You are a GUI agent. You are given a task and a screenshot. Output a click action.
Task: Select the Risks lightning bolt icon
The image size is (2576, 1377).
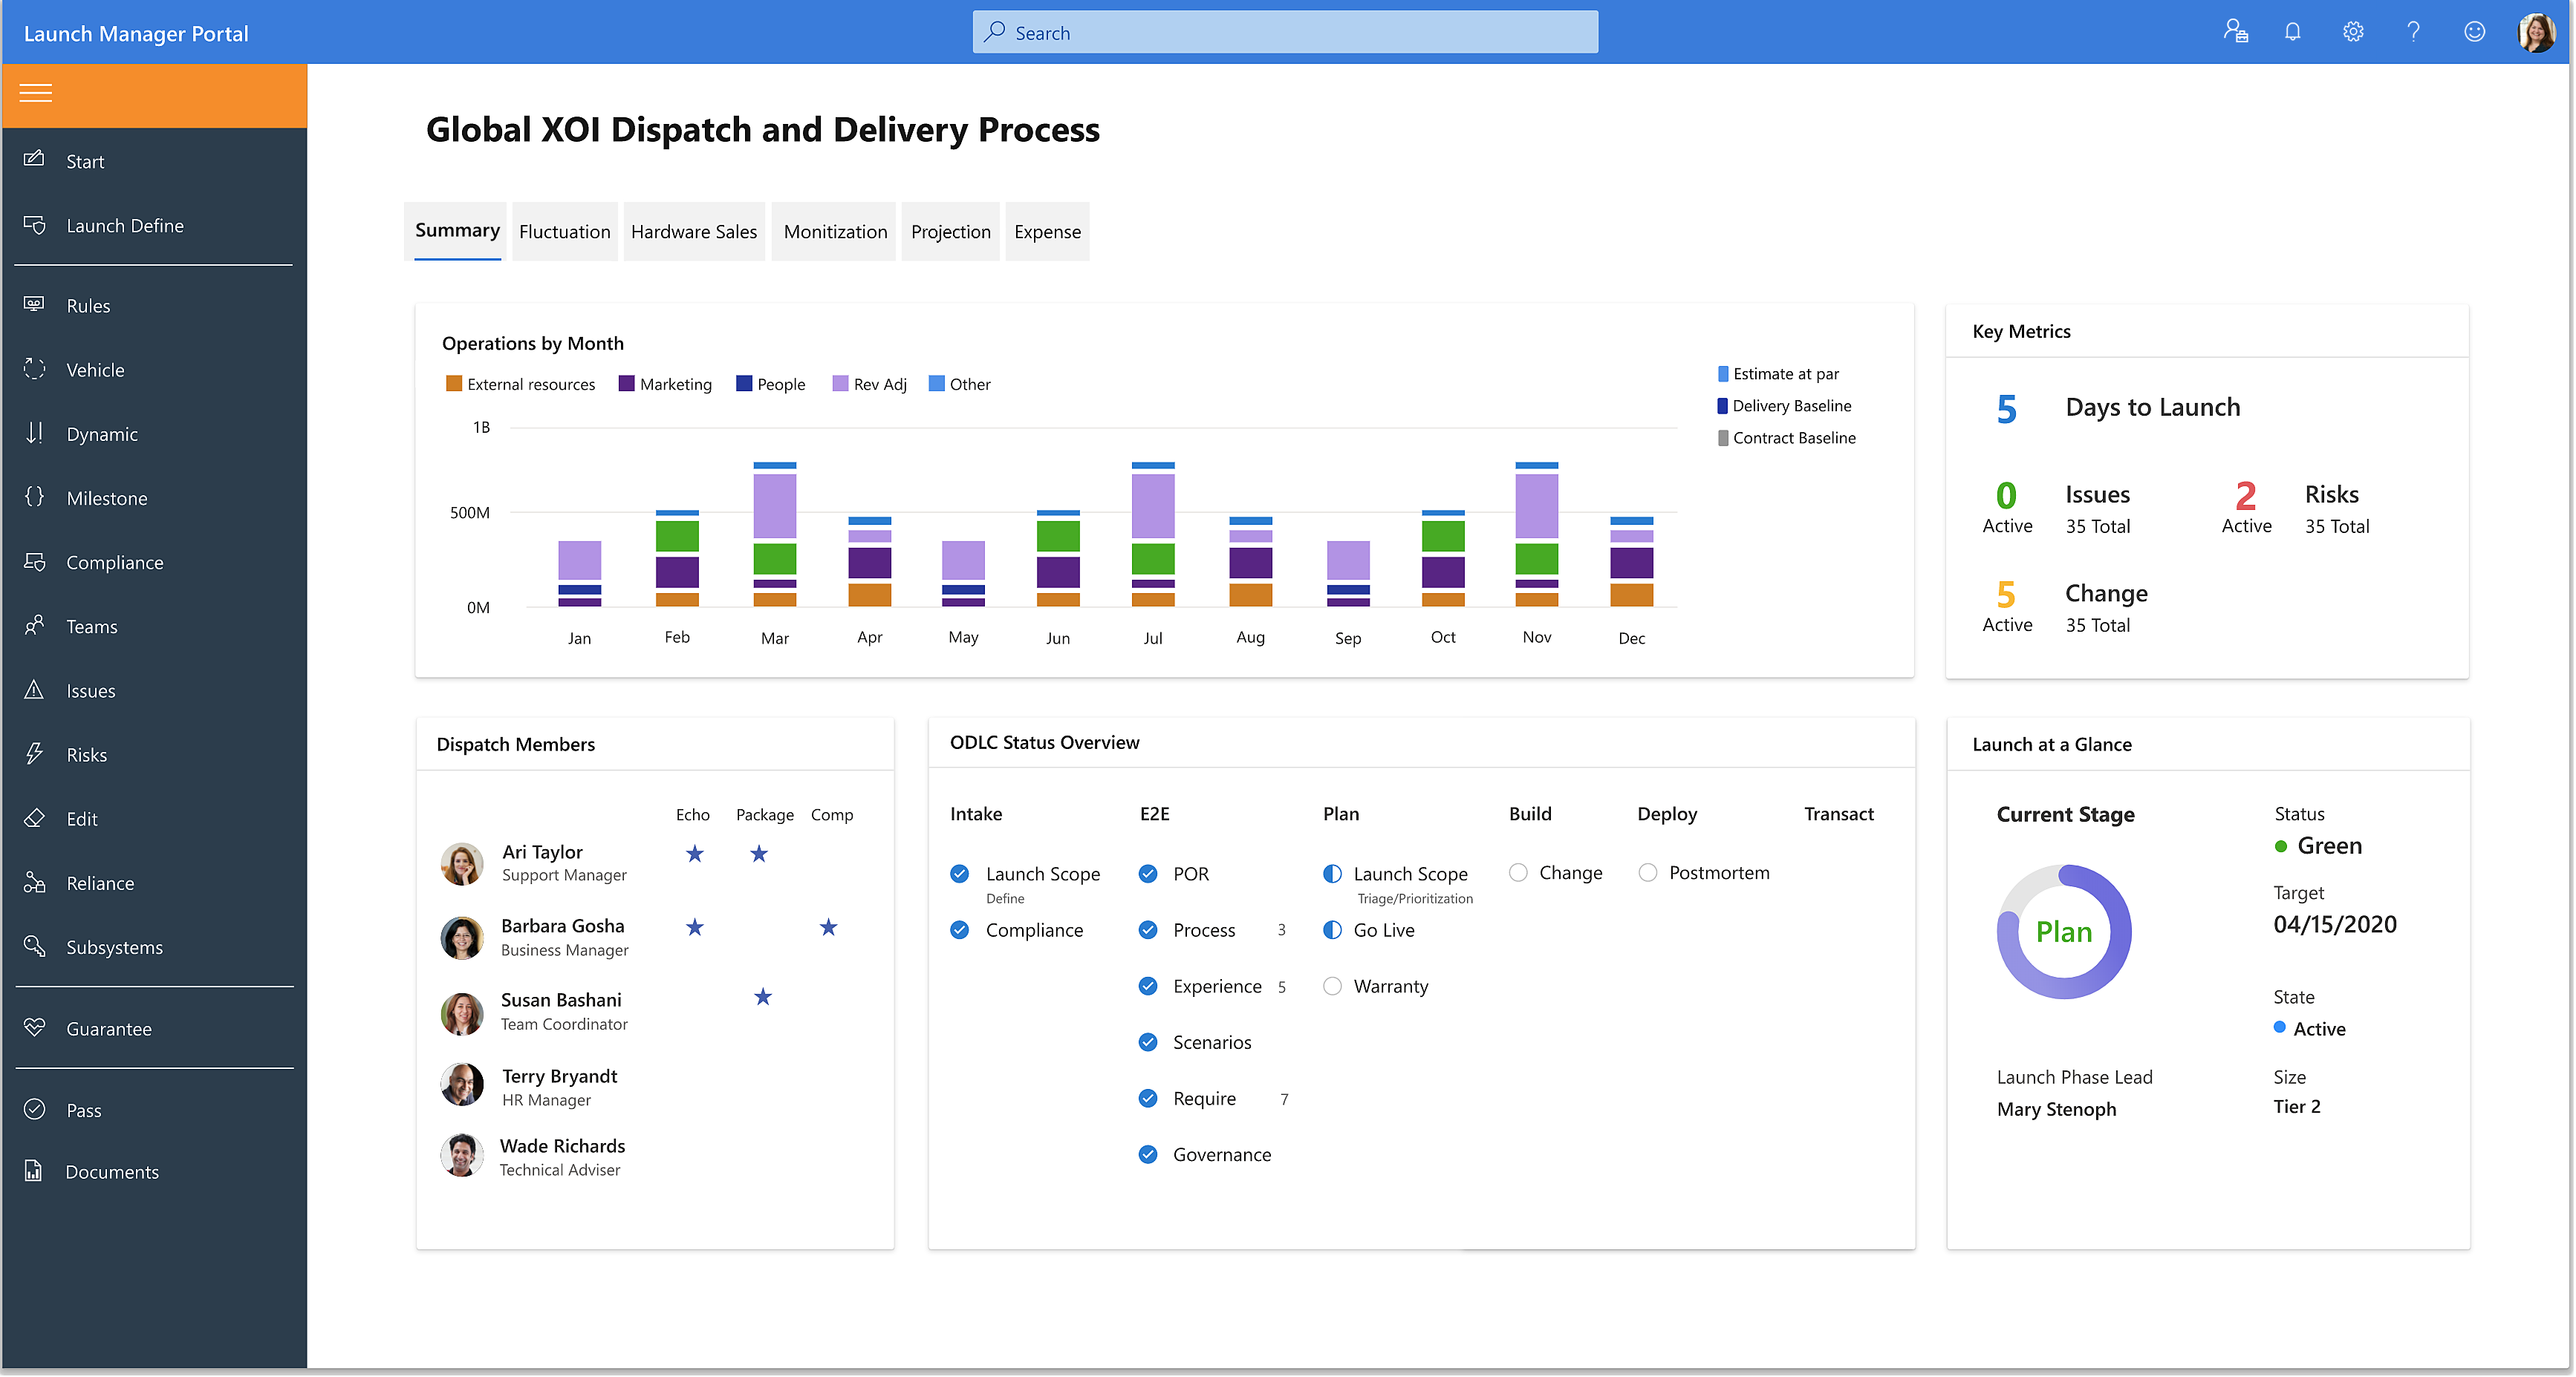coord(34,753)
